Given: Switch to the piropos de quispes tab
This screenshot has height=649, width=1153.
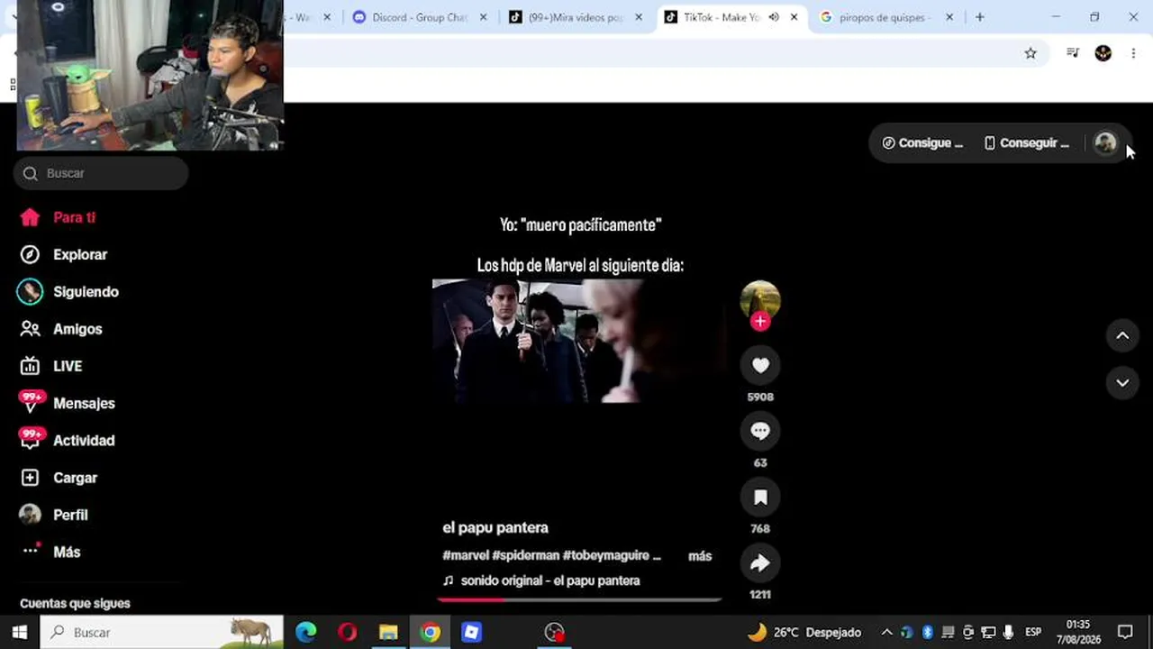Looking at the screenshot, I should point(885,17).
